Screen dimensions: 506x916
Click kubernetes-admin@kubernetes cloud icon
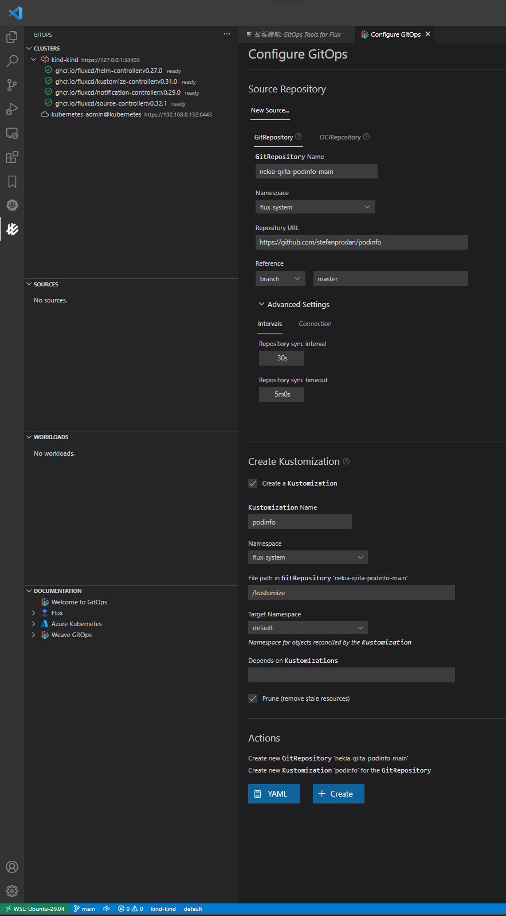coord(44,114)
